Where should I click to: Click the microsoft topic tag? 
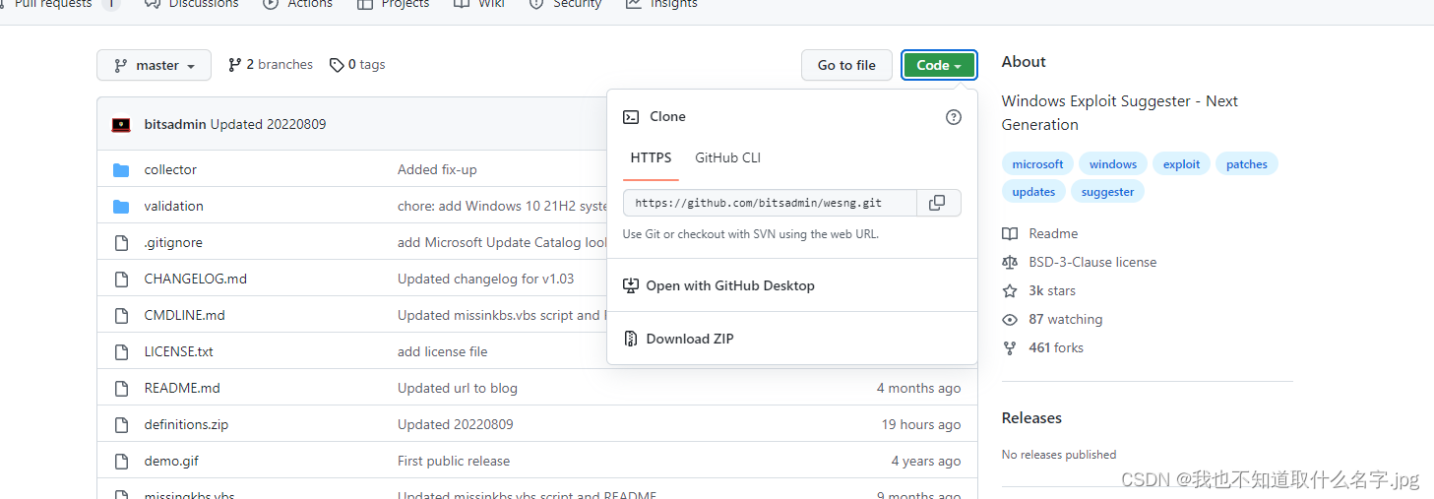[x=1037, y=164]
